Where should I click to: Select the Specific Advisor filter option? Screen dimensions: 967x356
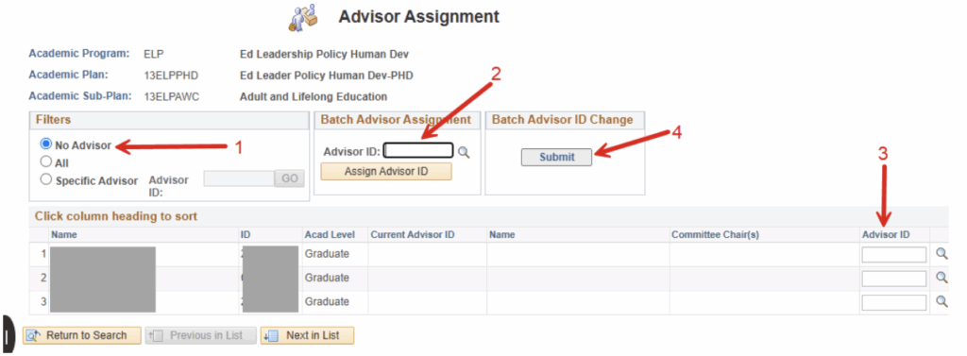[x=45, y=180]
